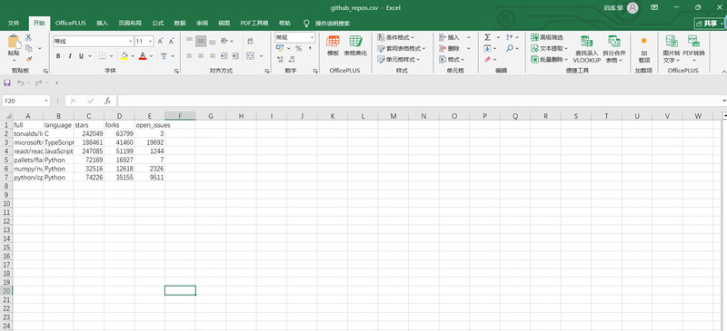Expand the font color dropdown arrow
727x331 pixels.
point(151,56)
